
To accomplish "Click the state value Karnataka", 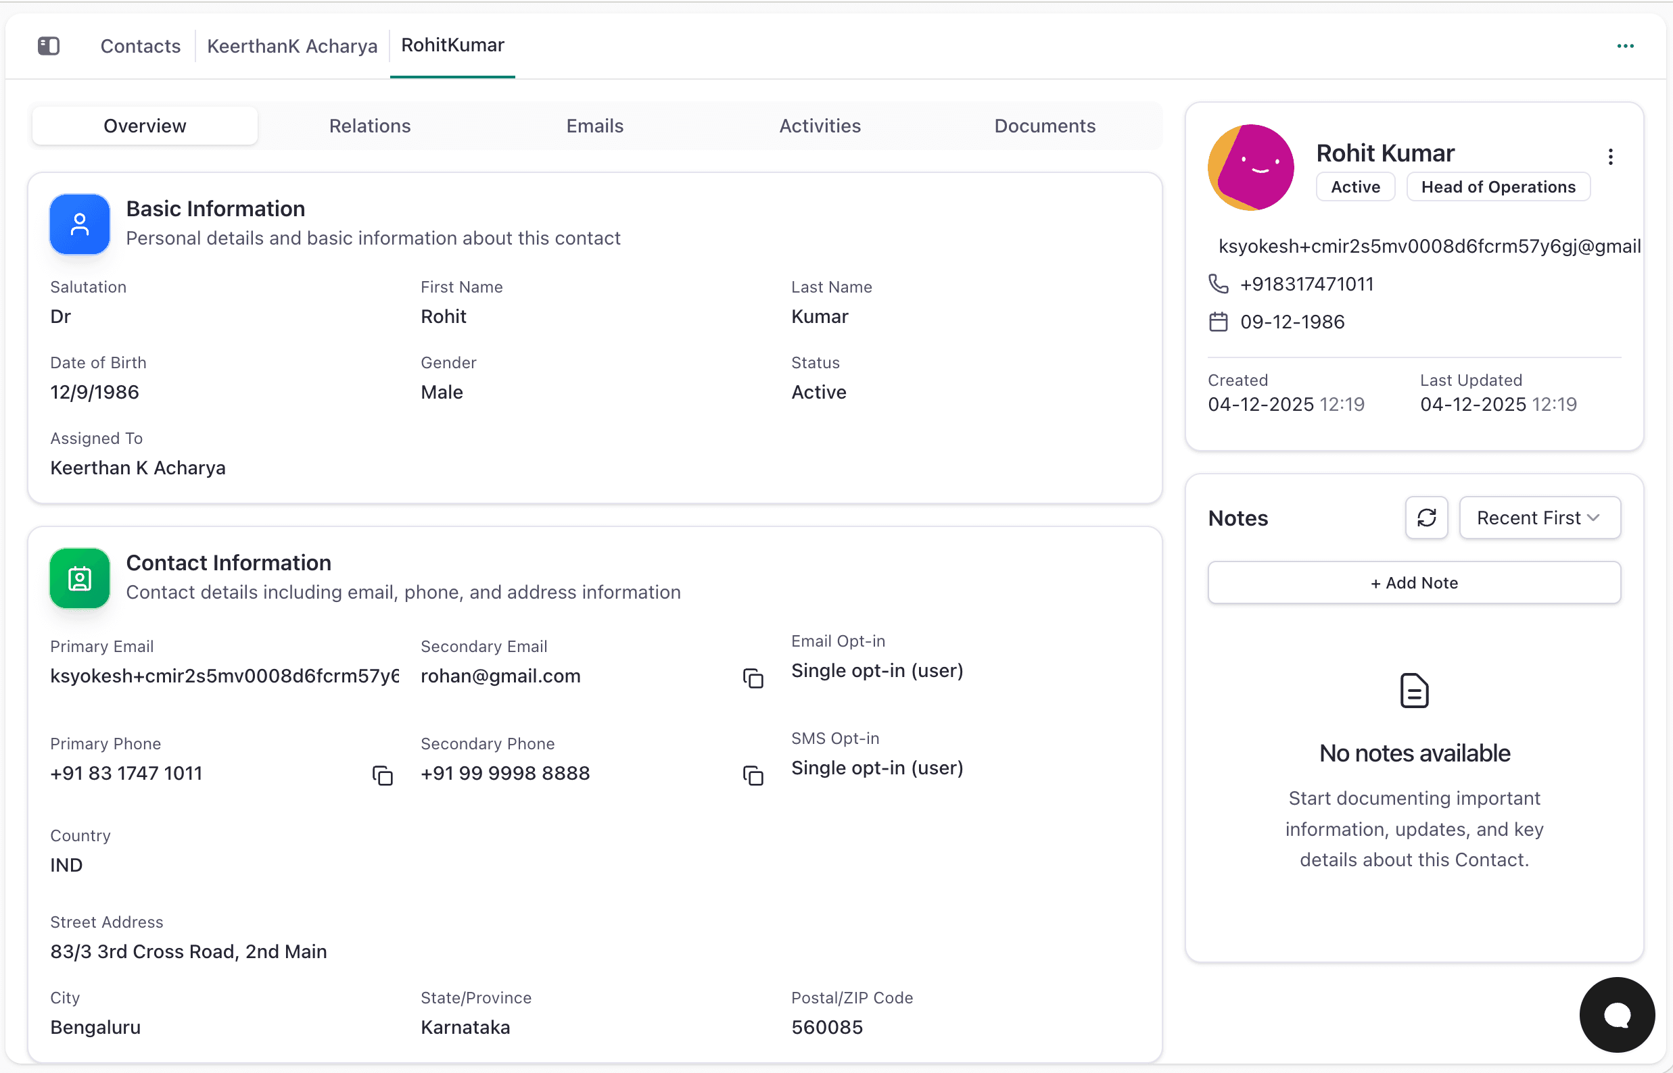I will (465, 1027).
